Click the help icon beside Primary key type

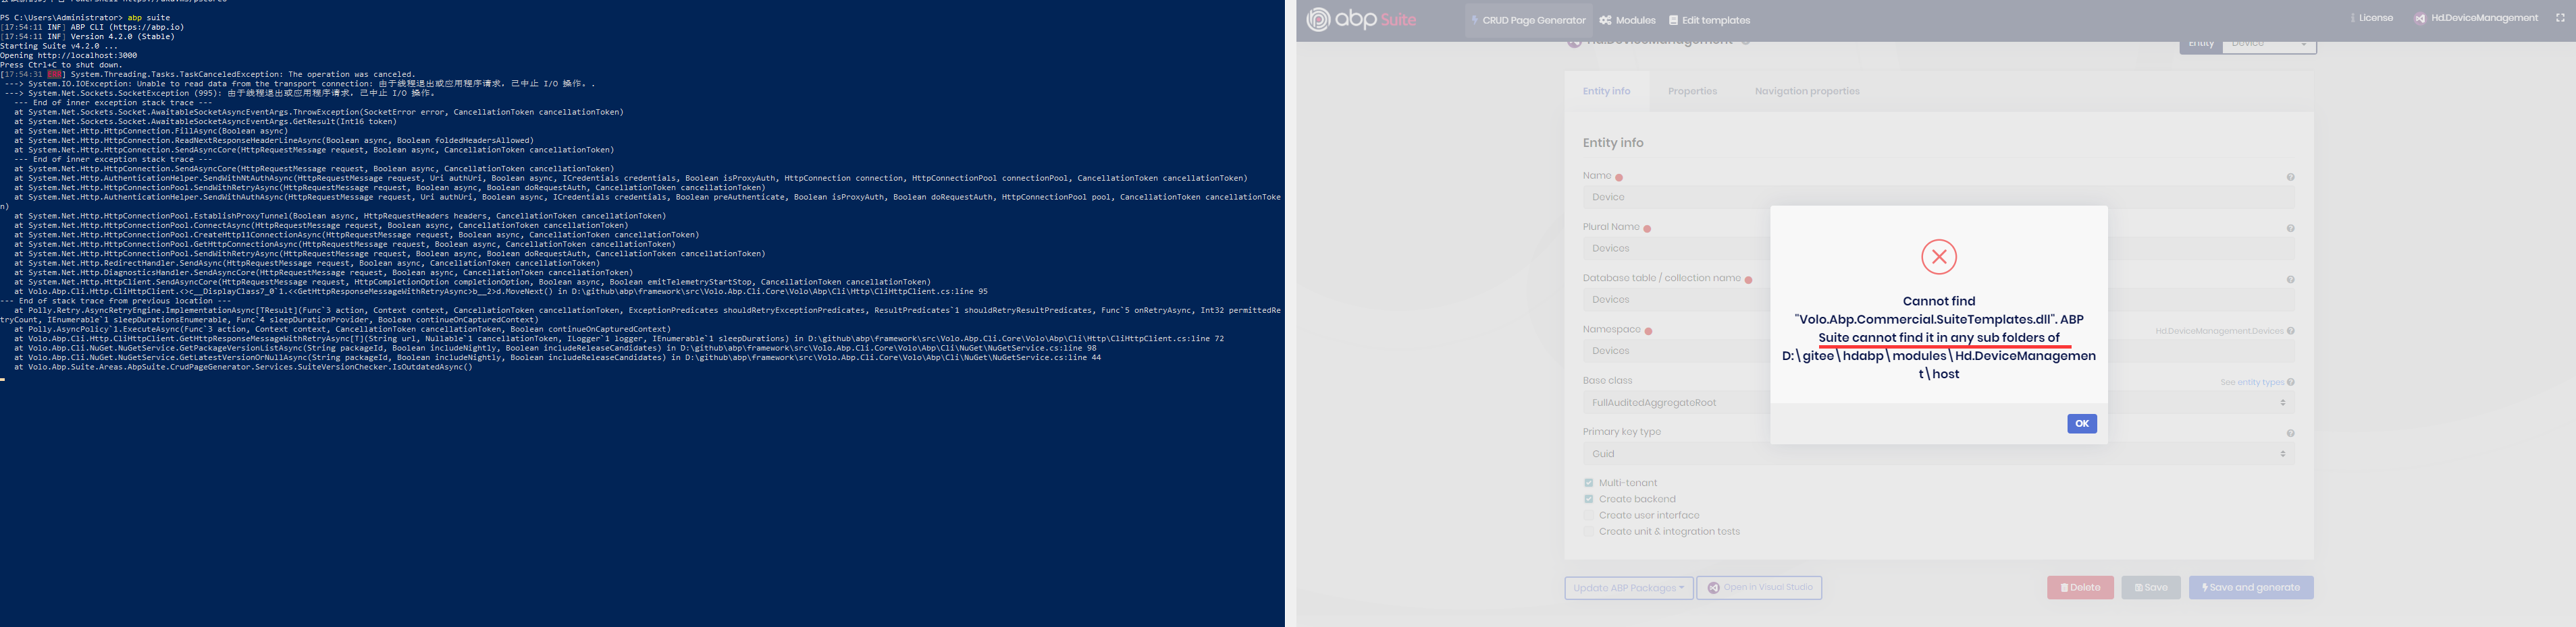pyautogui.click(x=2290, y=434)
